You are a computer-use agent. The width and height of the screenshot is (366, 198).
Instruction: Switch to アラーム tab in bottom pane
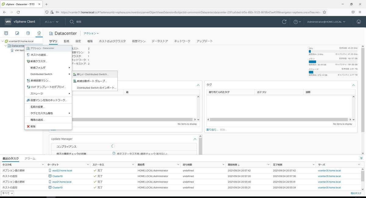(x=30, y=159)
